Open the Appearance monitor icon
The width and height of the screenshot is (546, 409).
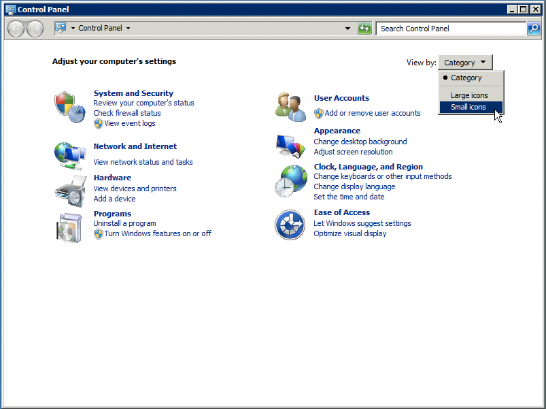tap(290, 146)
